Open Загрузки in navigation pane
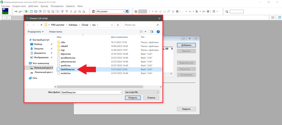Viewport: 282px width, 125px height. click(39, 49)
